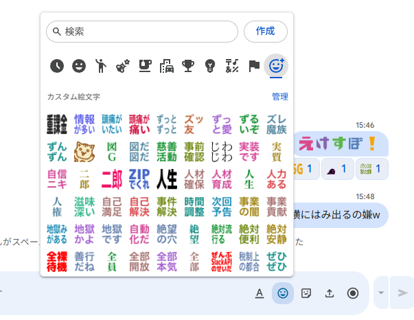Open the recently used emoji tab
The image size is (414, 320).
(x=57, y=66)
